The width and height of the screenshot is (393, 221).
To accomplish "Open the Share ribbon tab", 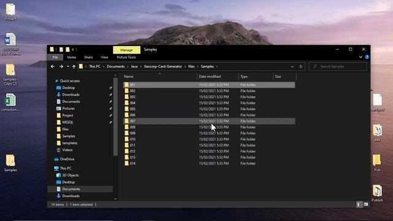I will (88, 57).
